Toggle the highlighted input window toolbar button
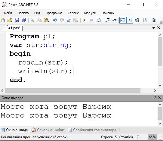Image resolution: width=163 pixels, height=141 pixels. pos(130,20)
